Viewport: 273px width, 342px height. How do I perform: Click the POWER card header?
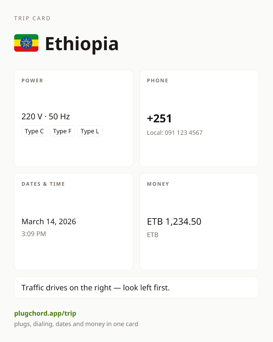pyautogui.click(x=32, y=81)
